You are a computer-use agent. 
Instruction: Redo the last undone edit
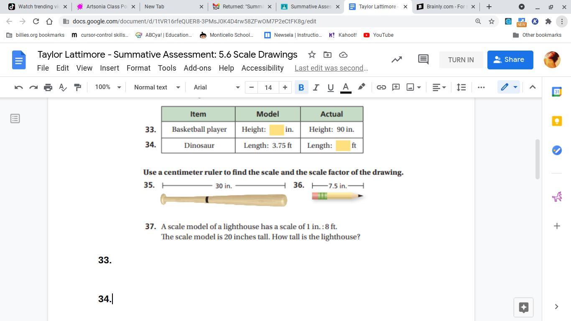(33, 87)
